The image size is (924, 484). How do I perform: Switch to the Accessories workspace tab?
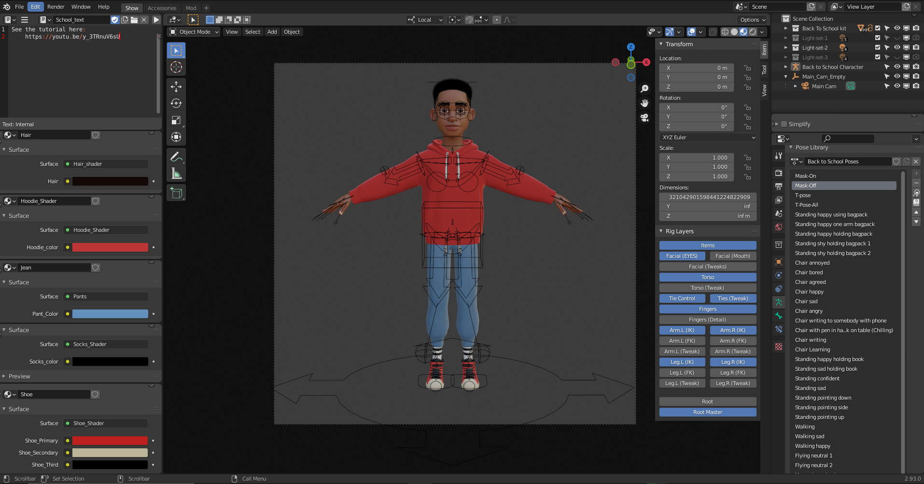click(x=162, y=8)
